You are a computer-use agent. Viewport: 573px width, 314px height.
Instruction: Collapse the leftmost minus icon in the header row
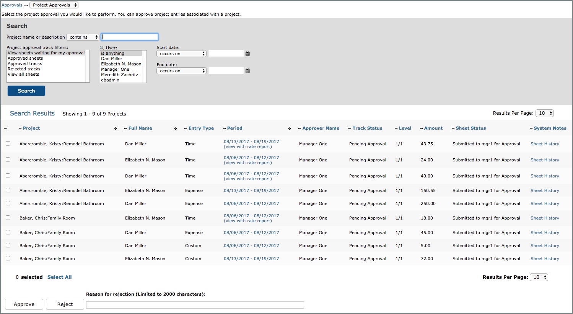coord(5,129)
